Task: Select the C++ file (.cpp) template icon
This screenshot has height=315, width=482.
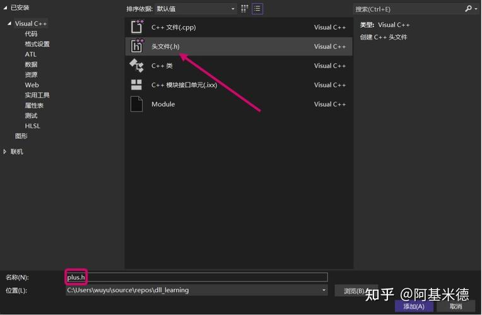Action: click(137, 27)
